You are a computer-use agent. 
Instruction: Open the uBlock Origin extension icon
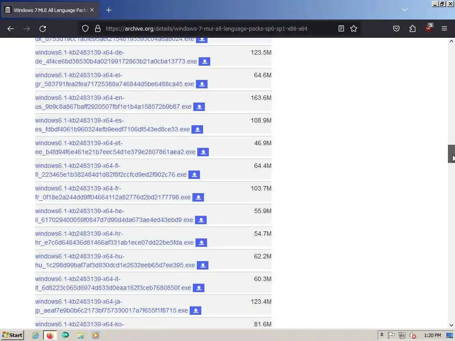click(x=429, y=28)
